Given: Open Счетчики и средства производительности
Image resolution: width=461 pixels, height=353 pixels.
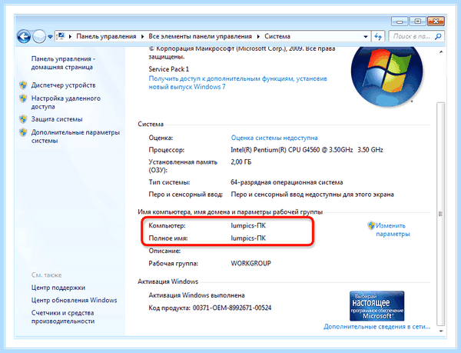Looking at the screenshot, I should pyautogui.click(x=63, y=317).
